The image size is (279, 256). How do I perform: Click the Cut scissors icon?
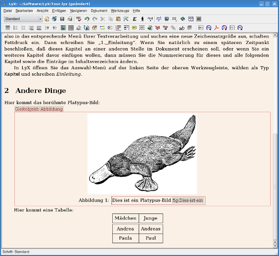[x=102, y=19]
